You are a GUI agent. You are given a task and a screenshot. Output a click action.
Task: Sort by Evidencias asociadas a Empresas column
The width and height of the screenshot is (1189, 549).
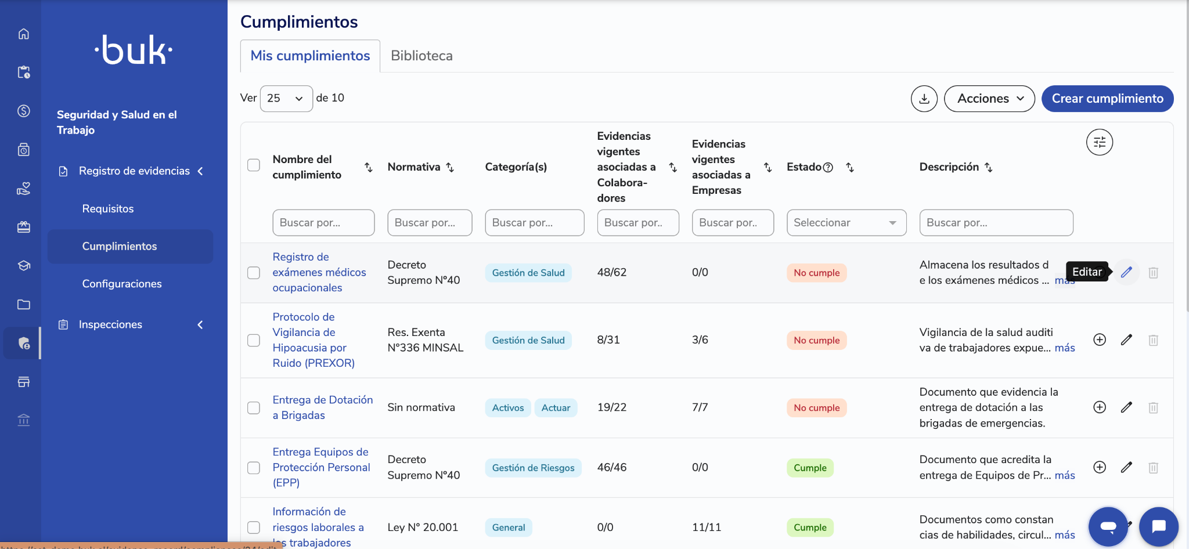tap(768, 167)
